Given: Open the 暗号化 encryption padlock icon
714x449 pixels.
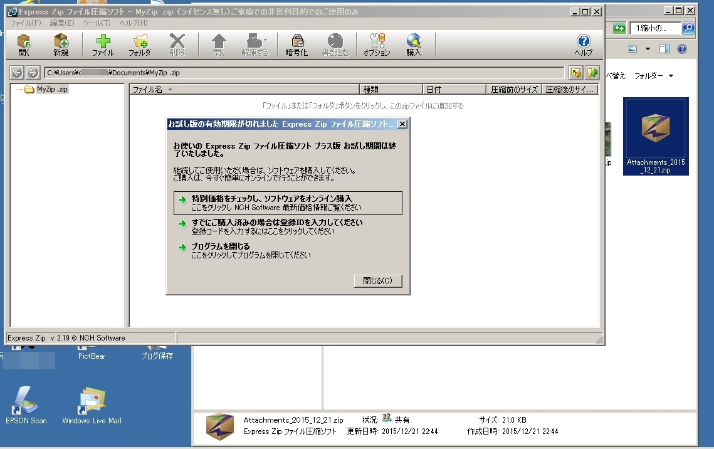Looking at the screenshot, I should click(x=297, y=45).
